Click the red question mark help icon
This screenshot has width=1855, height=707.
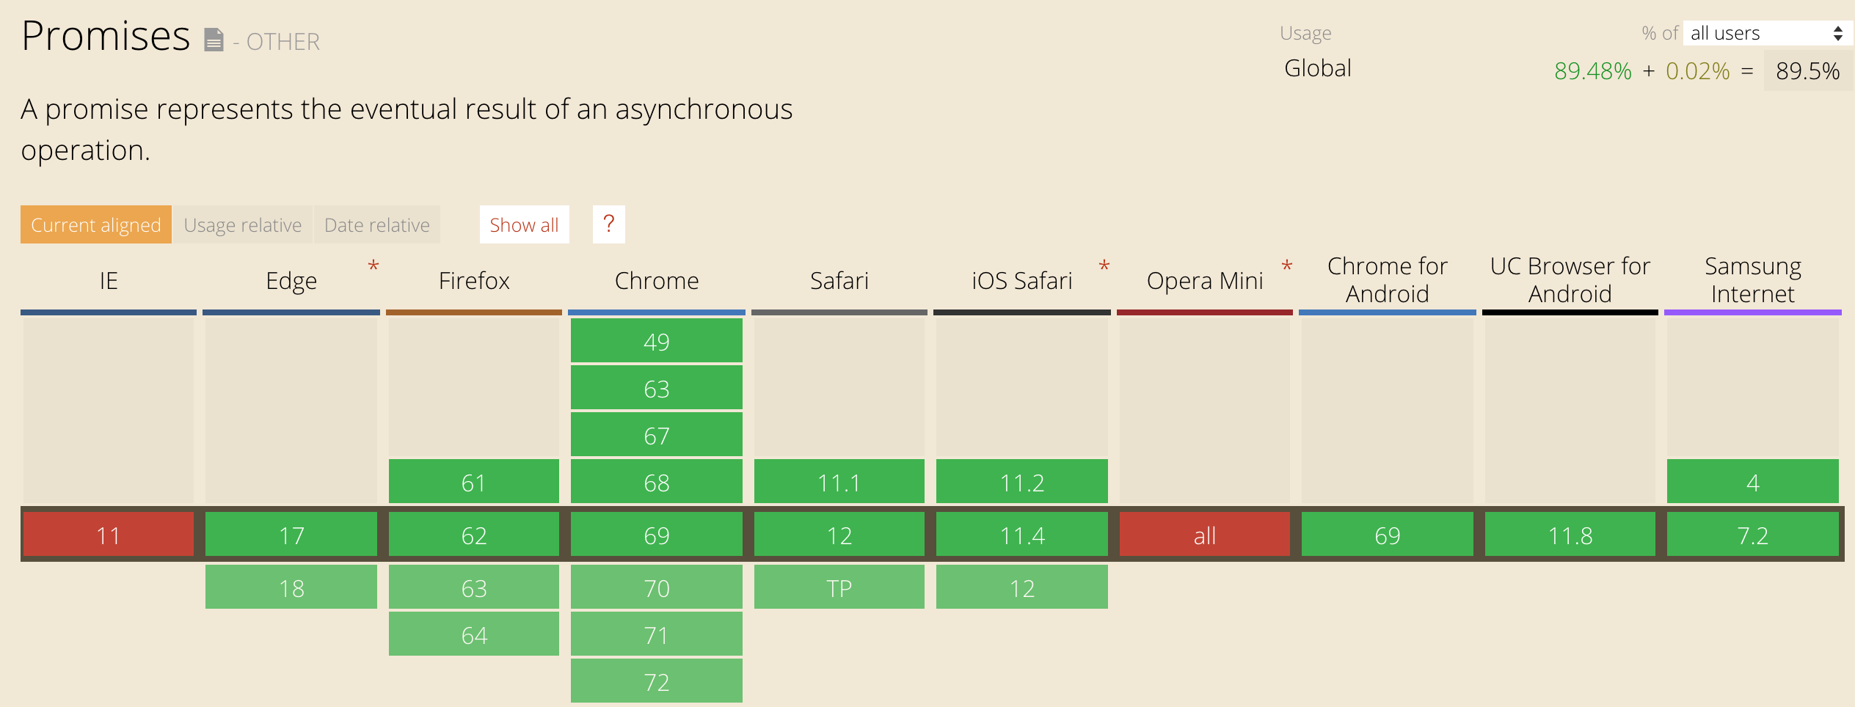click(608, 224)
